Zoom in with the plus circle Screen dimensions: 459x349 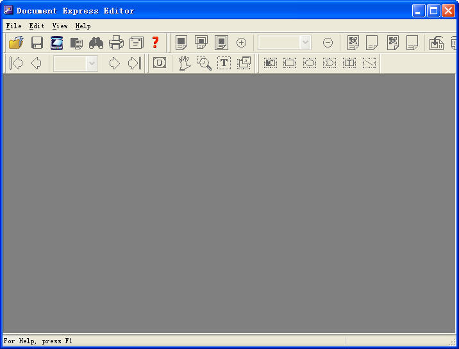[x=241, y=43]
